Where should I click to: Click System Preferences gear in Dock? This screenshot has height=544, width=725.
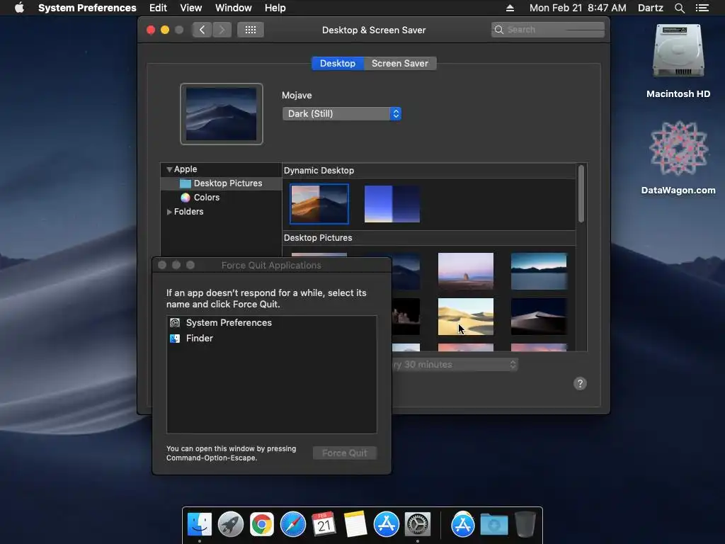pyautogui.click(x=418, y=525)
